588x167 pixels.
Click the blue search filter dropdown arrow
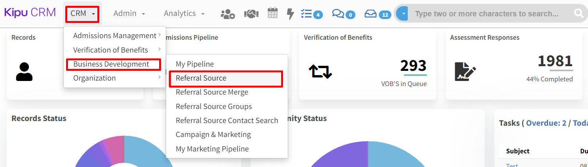402,14
